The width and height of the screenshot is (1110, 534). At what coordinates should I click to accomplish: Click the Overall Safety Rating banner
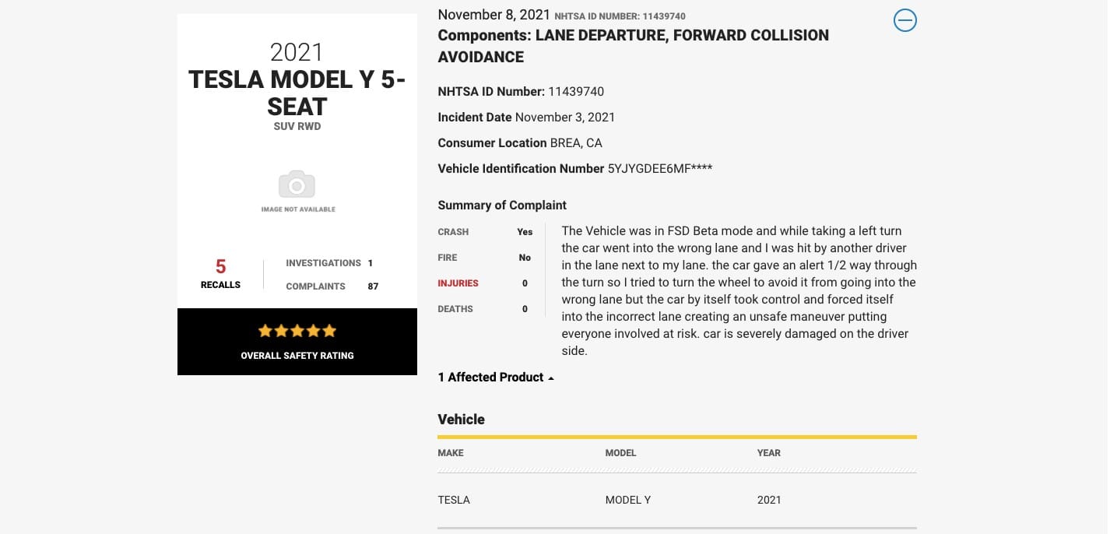pyautogui.click(x=297, y=356)
